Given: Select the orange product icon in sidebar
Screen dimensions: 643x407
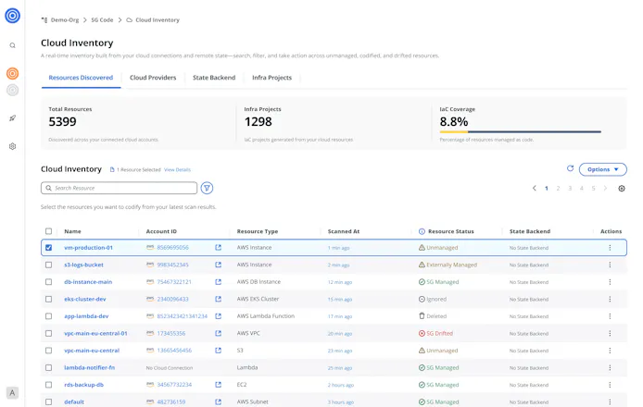Looking at the screenshot, I should (12, 73).
